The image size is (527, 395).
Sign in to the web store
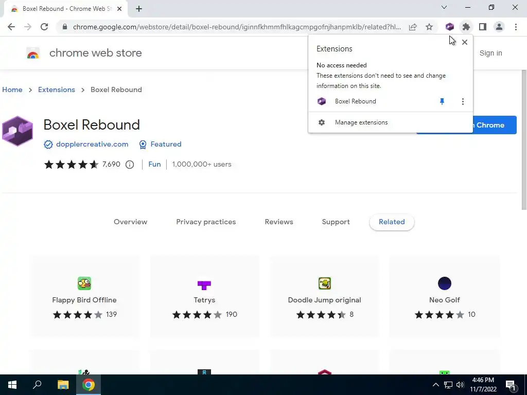click(x=490, y=53)
